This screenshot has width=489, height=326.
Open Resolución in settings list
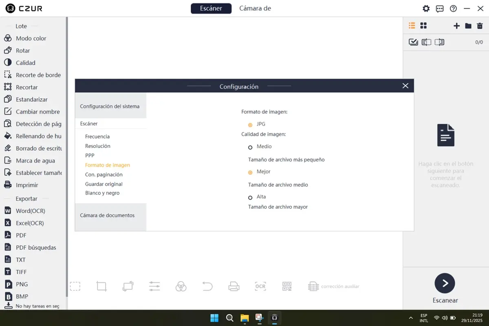98,146
